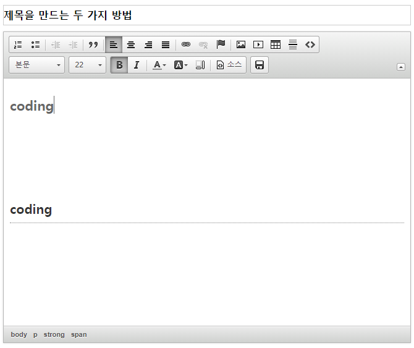Insert a bulleted list

(x=35, y=45)
